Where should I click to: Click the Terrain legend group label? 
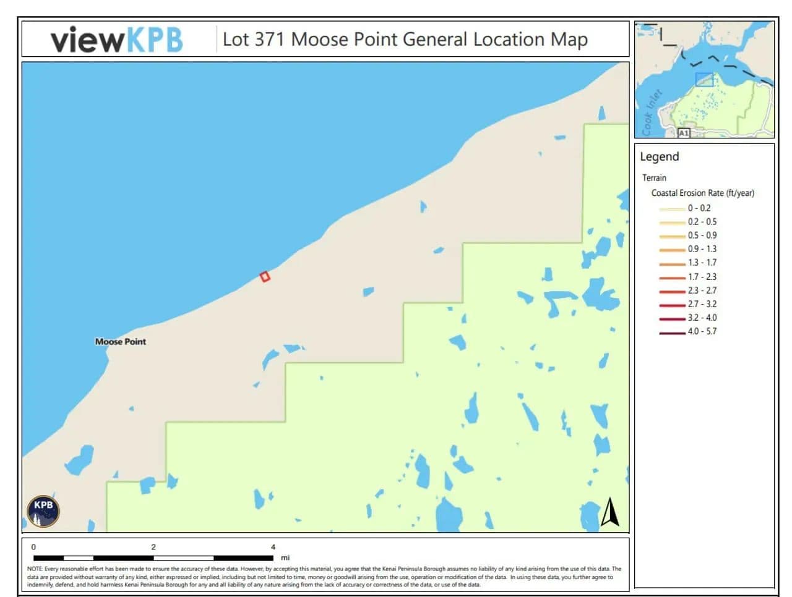coord(654,177)
